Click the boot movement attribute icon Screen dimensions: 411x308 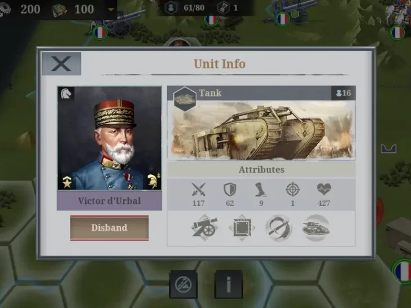pyautogui.click(x=261, y=190)
